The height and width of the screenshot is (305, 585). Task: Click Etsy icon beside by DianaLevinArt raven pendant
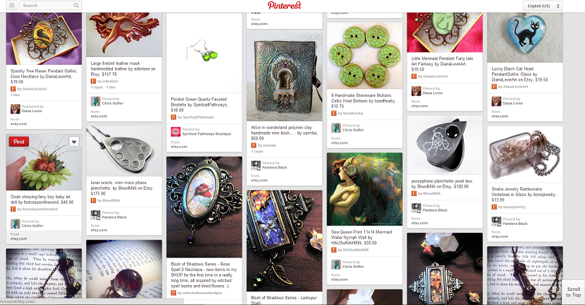(13, 89)
